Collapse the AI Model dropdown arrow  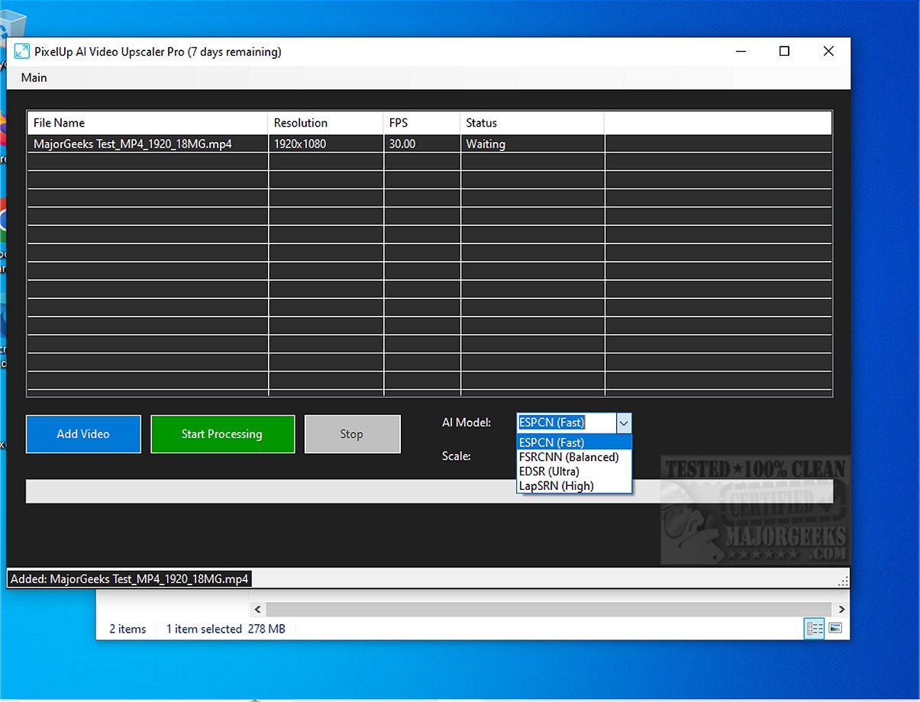click(624, 423)
